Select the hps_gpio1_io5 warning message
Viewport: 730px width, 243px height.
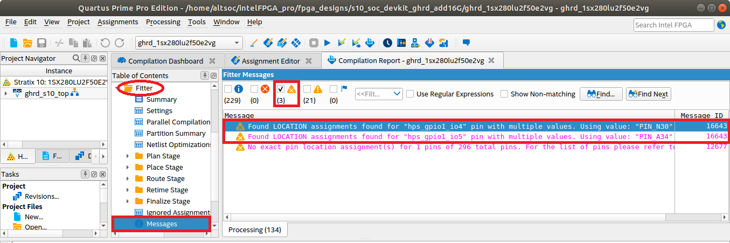point(476,137)
